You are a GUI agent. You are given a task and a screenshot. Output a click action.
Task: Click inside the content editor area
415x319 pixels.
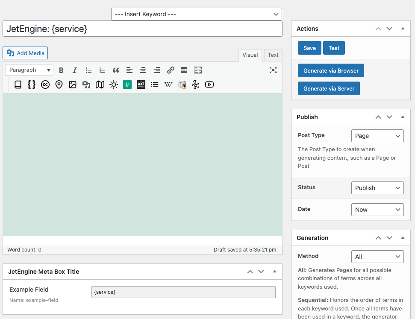pos(142,164)
